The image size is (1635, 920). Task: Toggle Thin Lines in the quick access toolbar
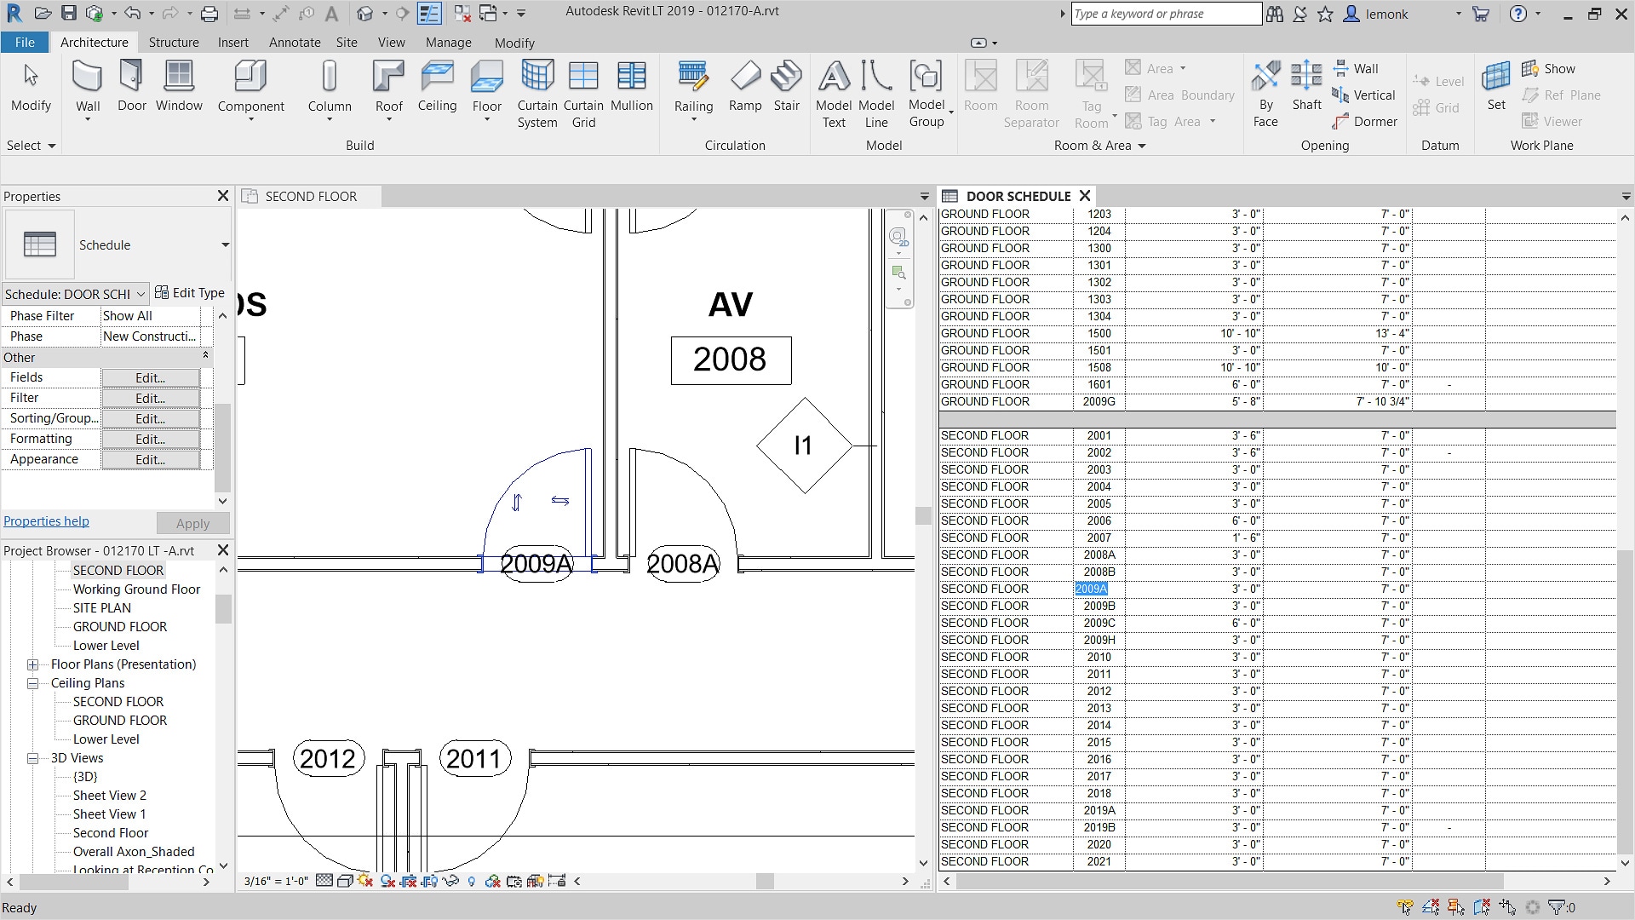pyautogui.click(x=429, y=14)
